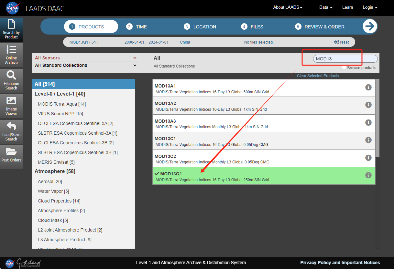Image resolution: width=394 pixels, height=269 pixels.
Task: Click the NASA logo in the header
Action: coord(13,8)
